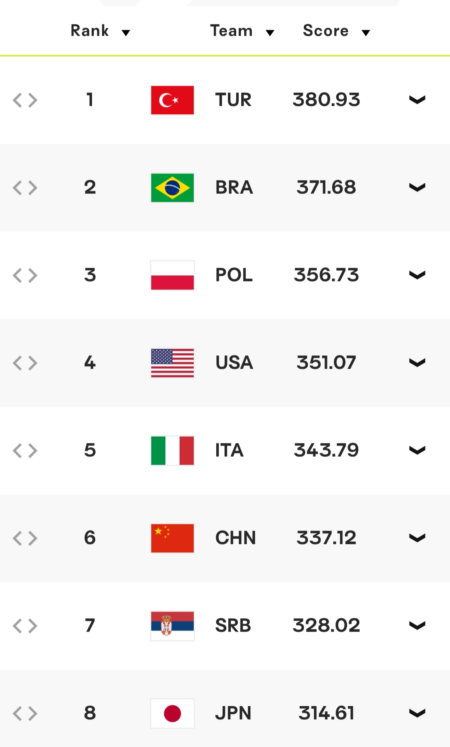Expand the BRA row details chevron
The height and width of the screenshot is (747, 450).
point(417,188)
